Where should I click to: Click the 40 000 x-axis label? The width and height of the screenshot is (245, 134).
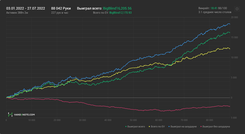click(108, 120)
